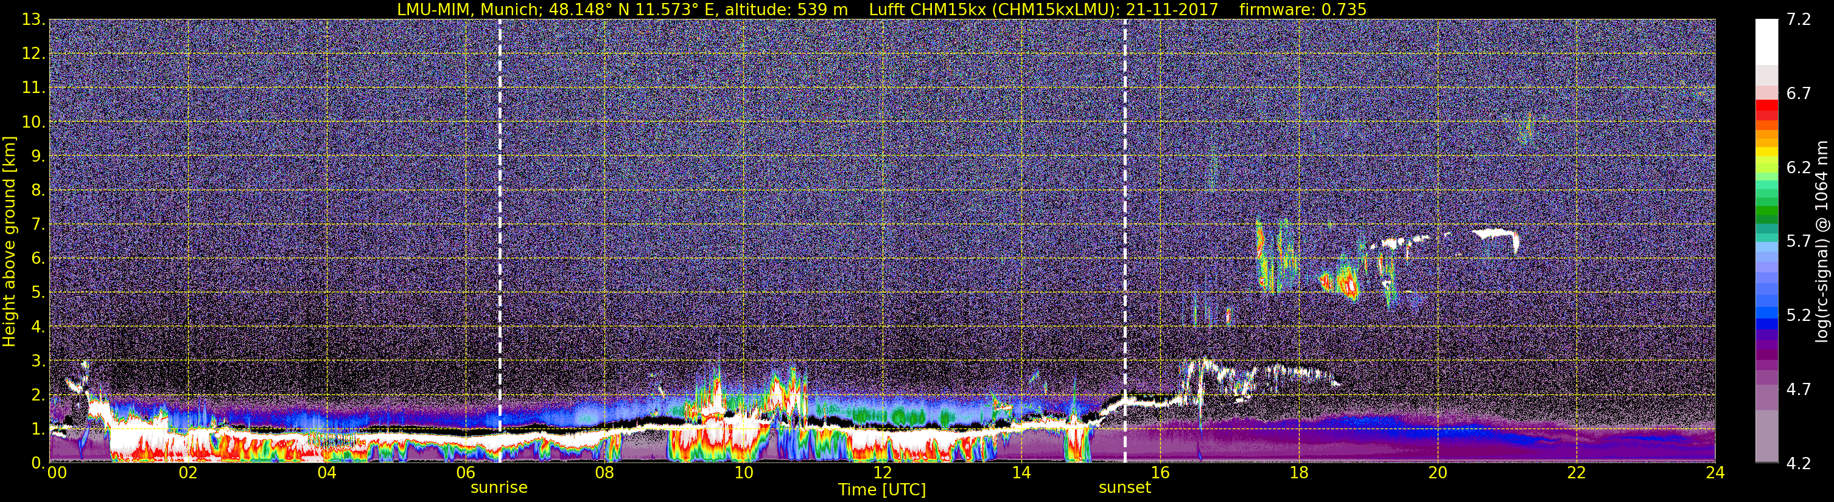Click the time axis tick '12'

pos(882,473)
